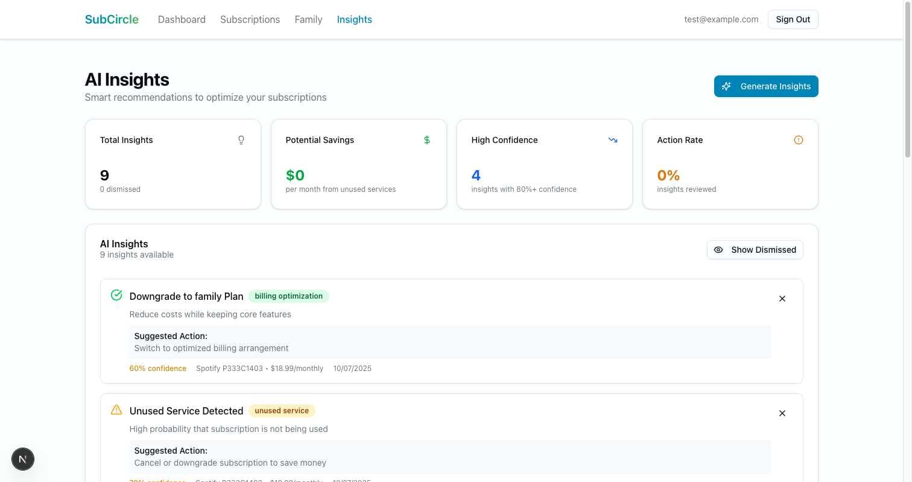Open the Dashboard page
This screenshot has height=482, width=912.
coord(182,19)
